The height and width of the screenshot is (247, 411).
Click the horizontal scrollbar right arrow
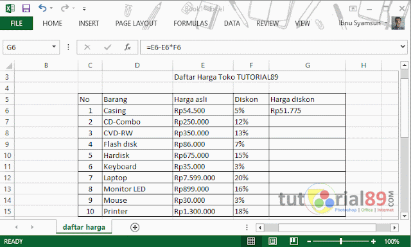point(394,227)
